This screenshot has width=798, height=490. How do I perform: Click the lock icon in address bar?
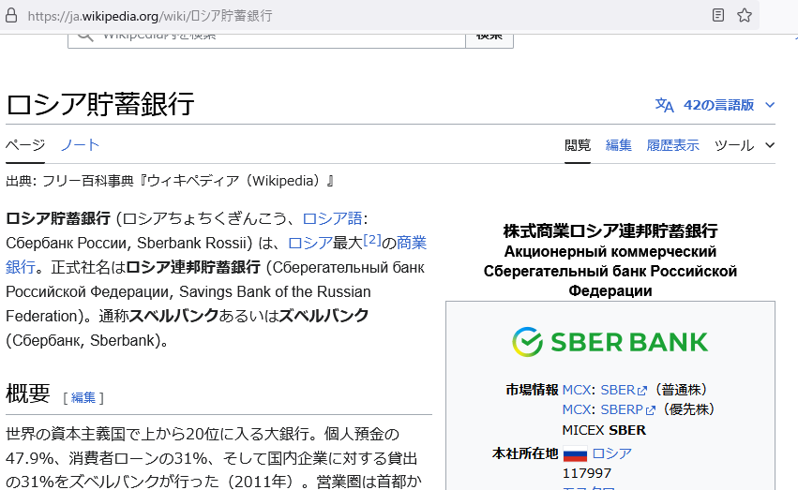point(11,16)
